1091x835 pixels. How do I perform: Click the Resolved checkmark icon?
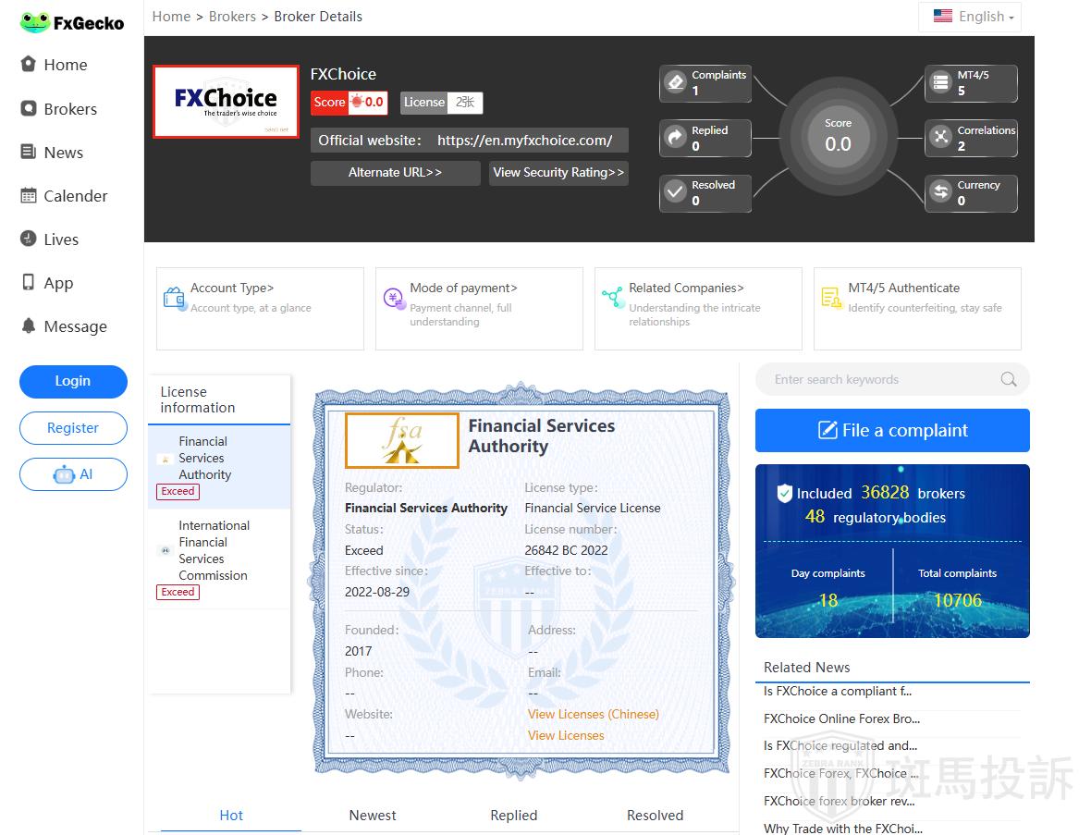(676, 192)
